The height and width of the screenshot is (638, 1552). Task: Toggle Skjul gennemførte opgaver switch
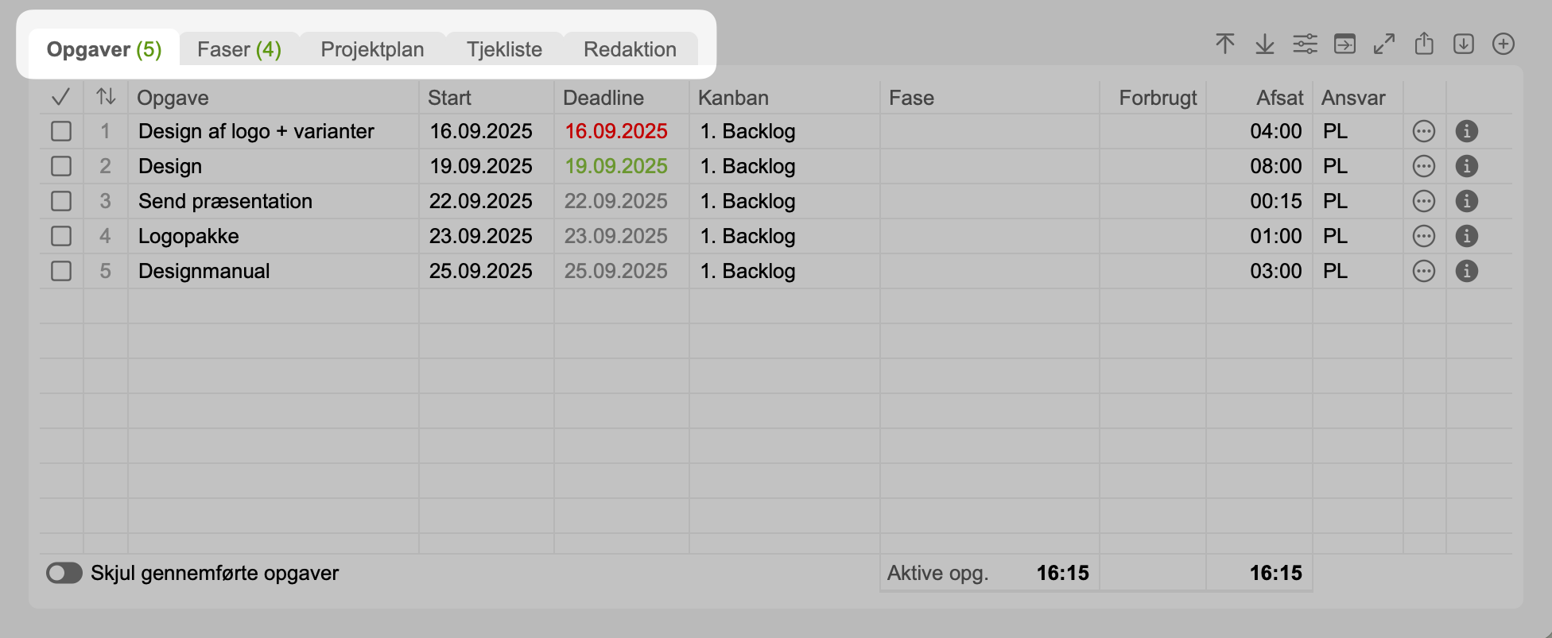[64, 573]
